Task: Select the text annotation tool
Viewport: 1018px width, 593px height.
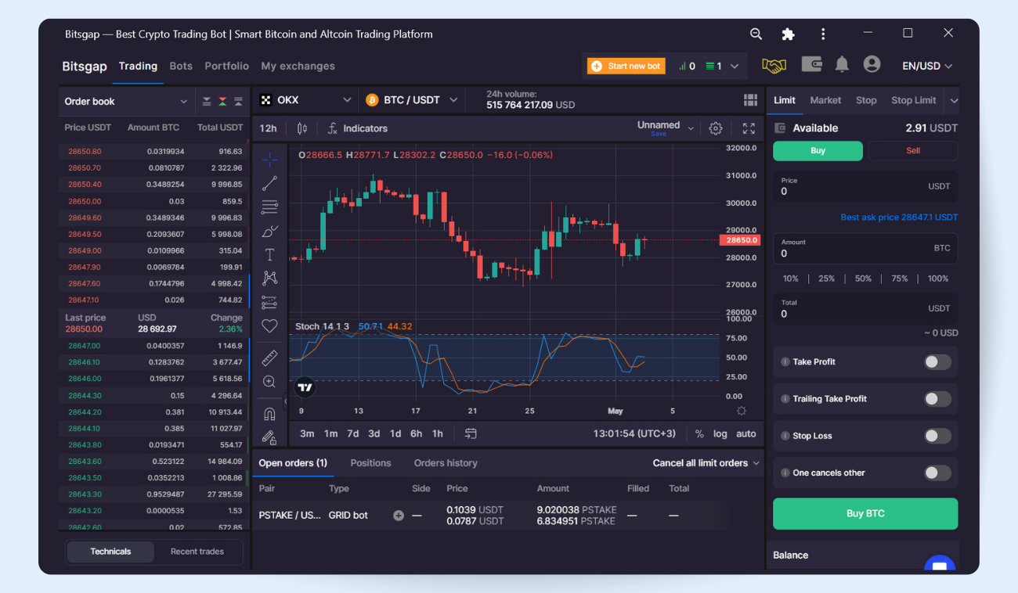Action: tap(269, 254)
